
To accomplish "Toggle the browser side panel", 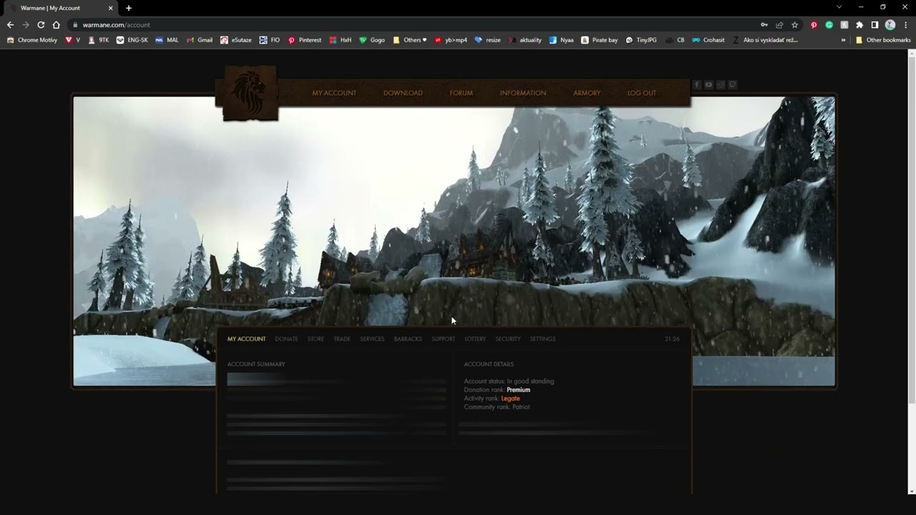I will [x=874, y=24].
